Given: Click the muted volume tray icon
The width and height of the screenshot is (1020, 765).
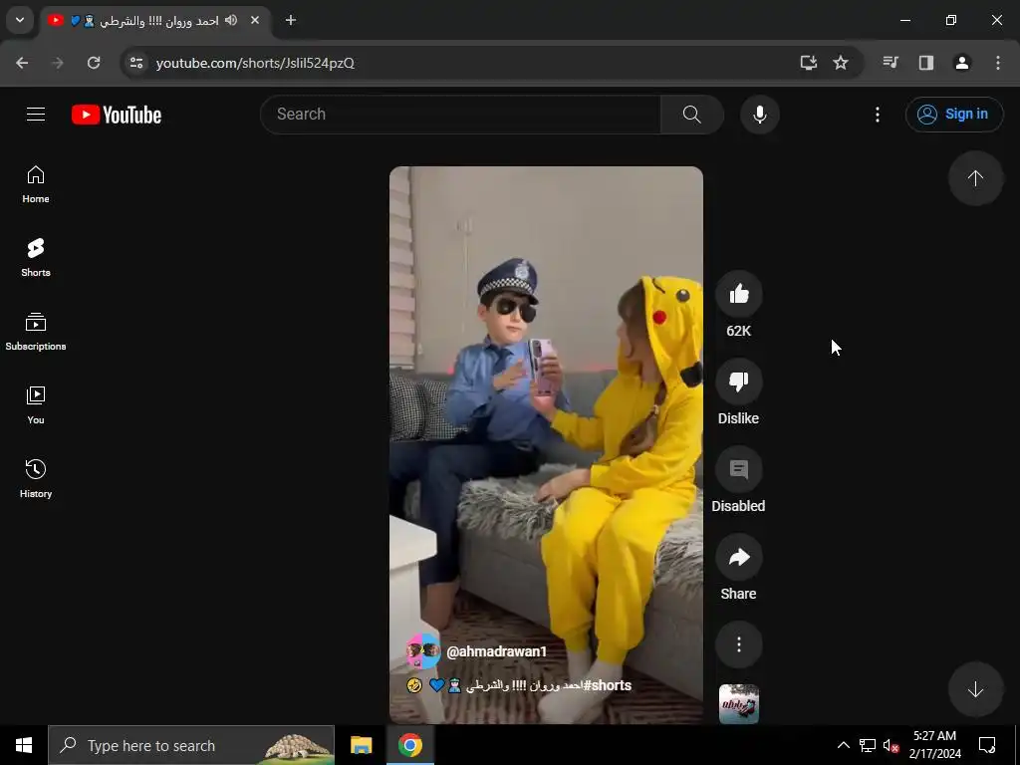Looking at the screenshot, I should click(x=891, y=745).
